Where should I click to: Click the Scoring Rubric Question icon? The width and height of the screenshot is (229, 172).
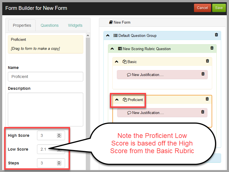(x=120, y=48)
